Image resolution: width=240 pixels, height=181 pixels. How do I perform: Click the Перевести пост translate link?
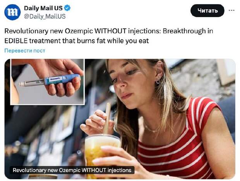[25, 51]
